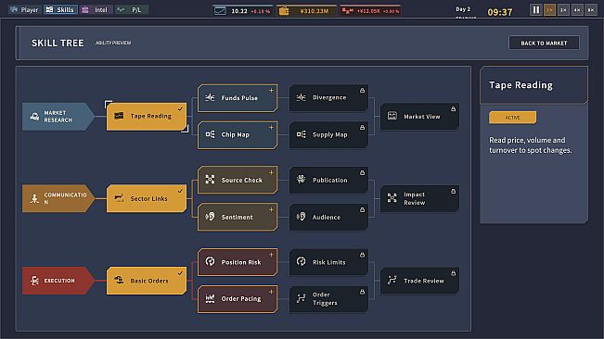Click the ACTIVE status badge

click(x=512, y=118)
